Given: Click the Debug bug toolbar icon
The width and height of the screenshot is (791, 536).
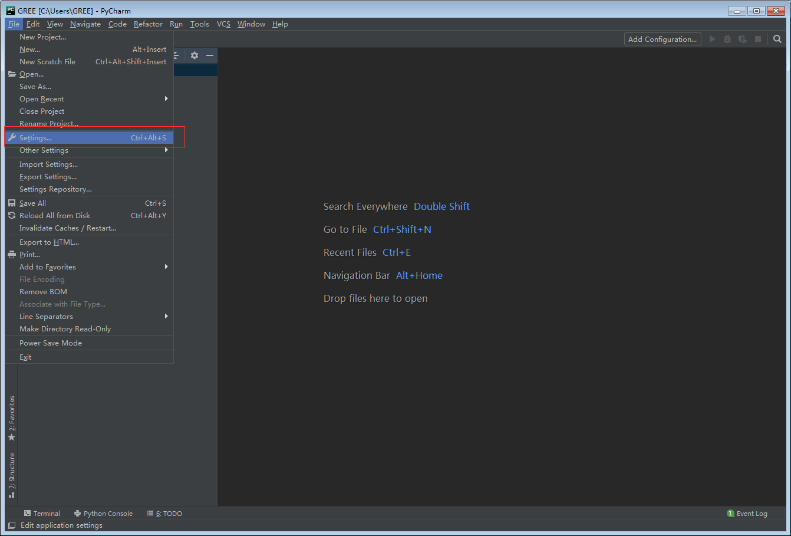Looking at the screenshot, I should [x=727, y=39].
